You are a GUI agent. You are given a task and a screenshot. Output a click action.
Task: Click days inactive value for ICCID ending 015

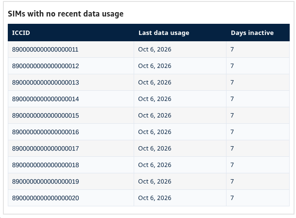(x=232, y=116)
